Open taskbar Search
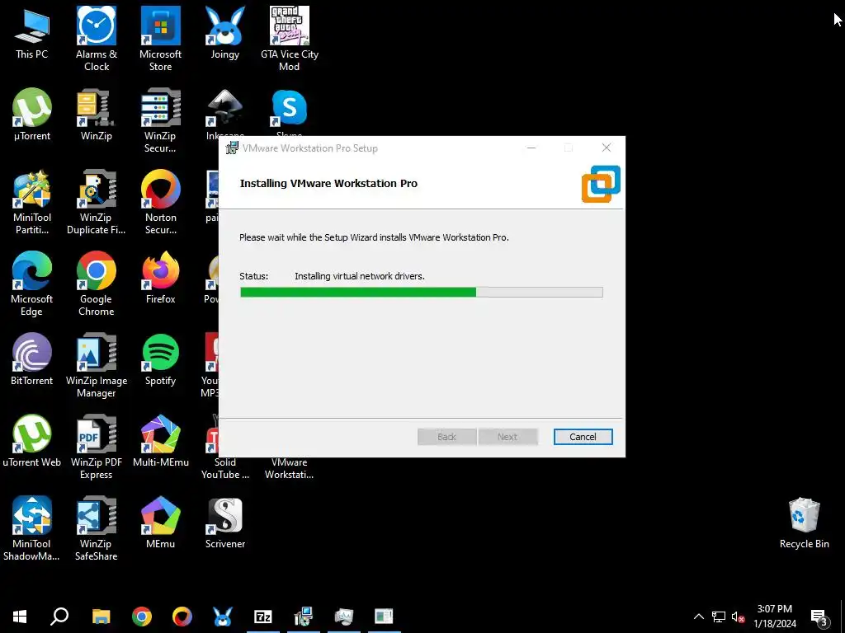 coord(59,617)
